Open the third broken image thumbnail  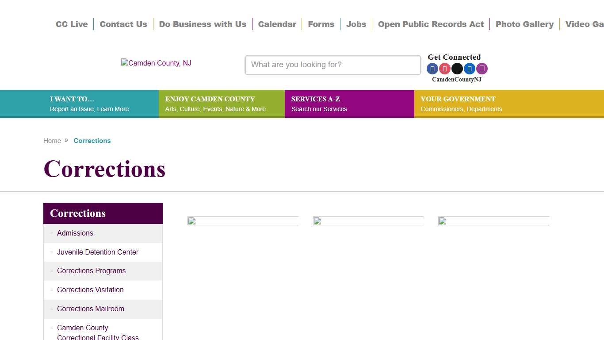[493, 221]
